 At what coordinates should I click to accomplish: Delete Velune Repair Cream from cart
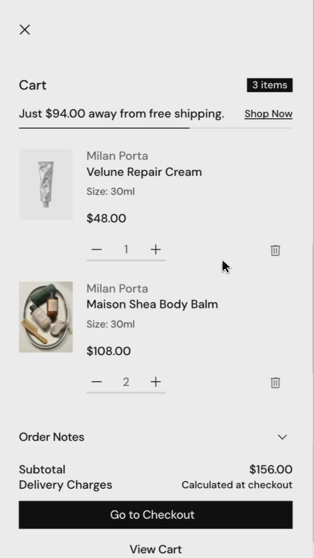coord(275,250)
